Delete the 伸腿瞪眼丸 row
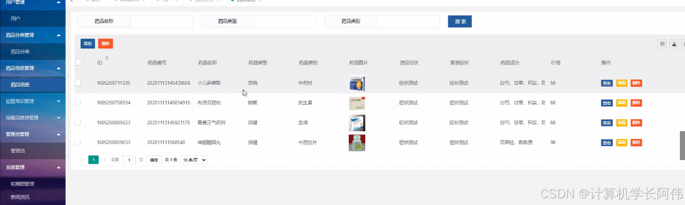The width and height of the screenshot is (685, 205). pos(636,143)
